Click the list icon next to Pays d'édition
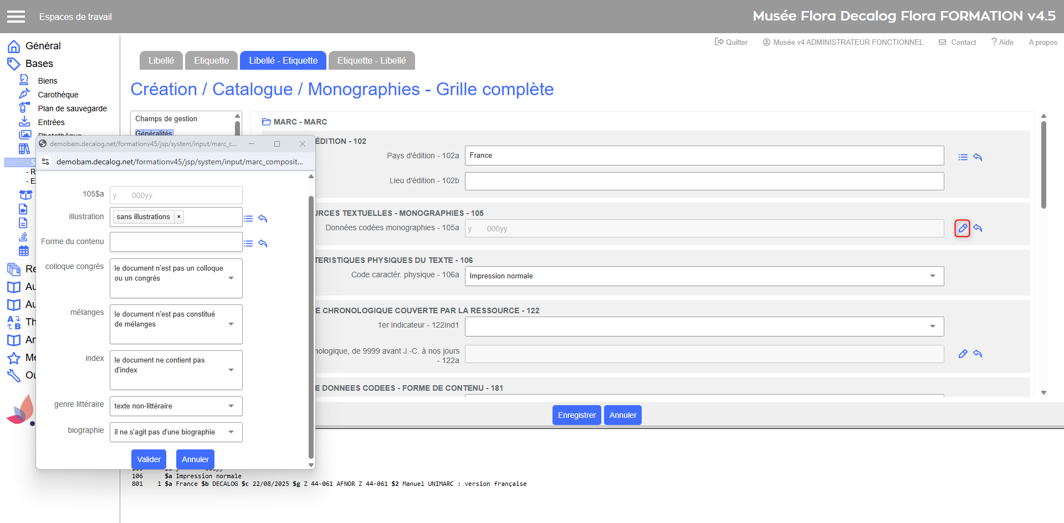Screen dimensions: 1064x523 (963, 157)
